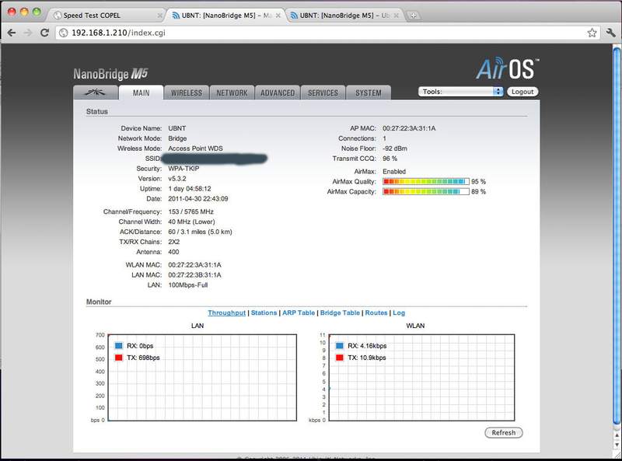Click the uptime value 1 day 04:58:12
The height and width of the screenshot is (461, 622).
190,189
